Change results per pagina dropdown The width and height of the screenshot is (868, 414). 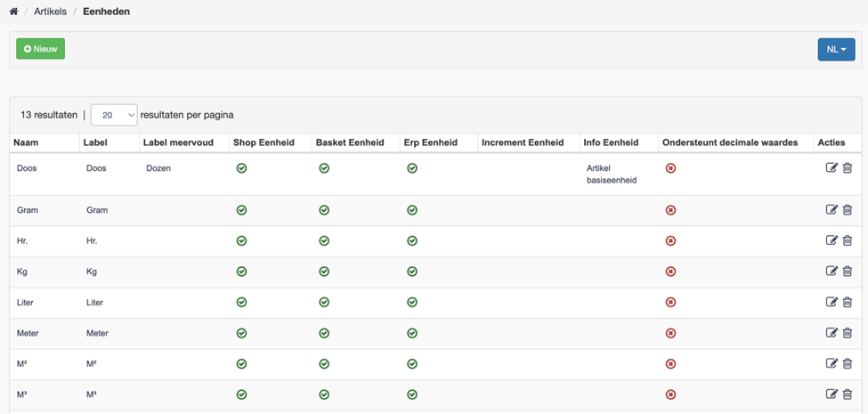tap(114, 115)
